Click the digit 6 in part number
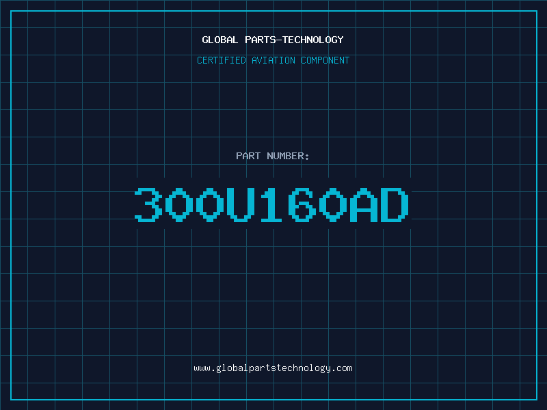The height and width of the screenshot is (410, 547). 302,204
